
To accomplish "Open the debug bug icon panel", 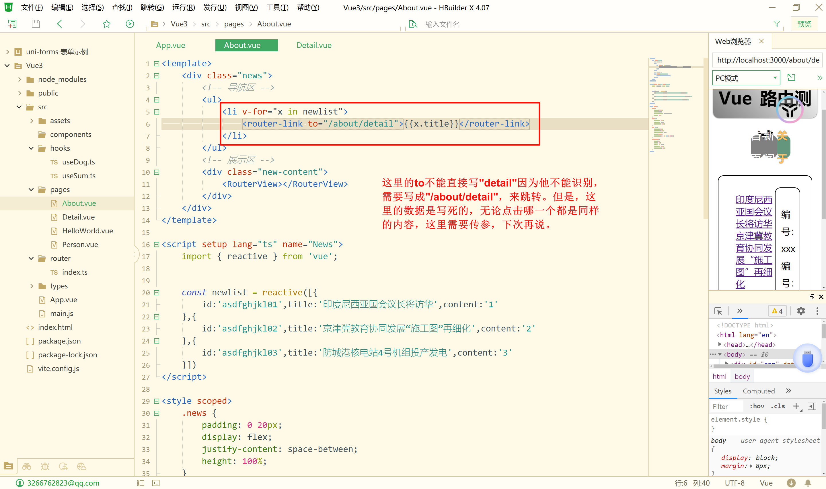I will (45, 466).
